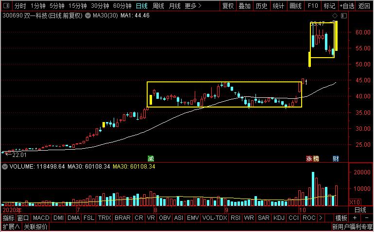
Task: Open the 指标 indicators menu
Action: click(9, 218)
